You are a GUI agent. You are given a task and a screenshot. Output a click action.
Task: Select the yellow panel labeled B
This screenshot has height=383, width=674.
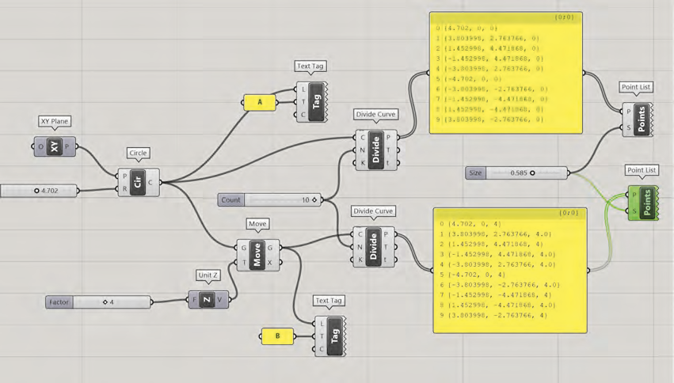point(277,336)
